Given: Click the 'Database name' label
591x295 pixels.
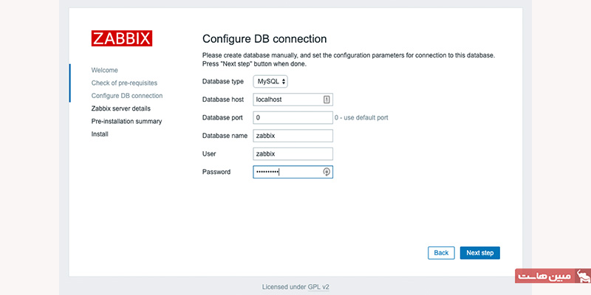Looking at the screenshot, I should [225, 136].
